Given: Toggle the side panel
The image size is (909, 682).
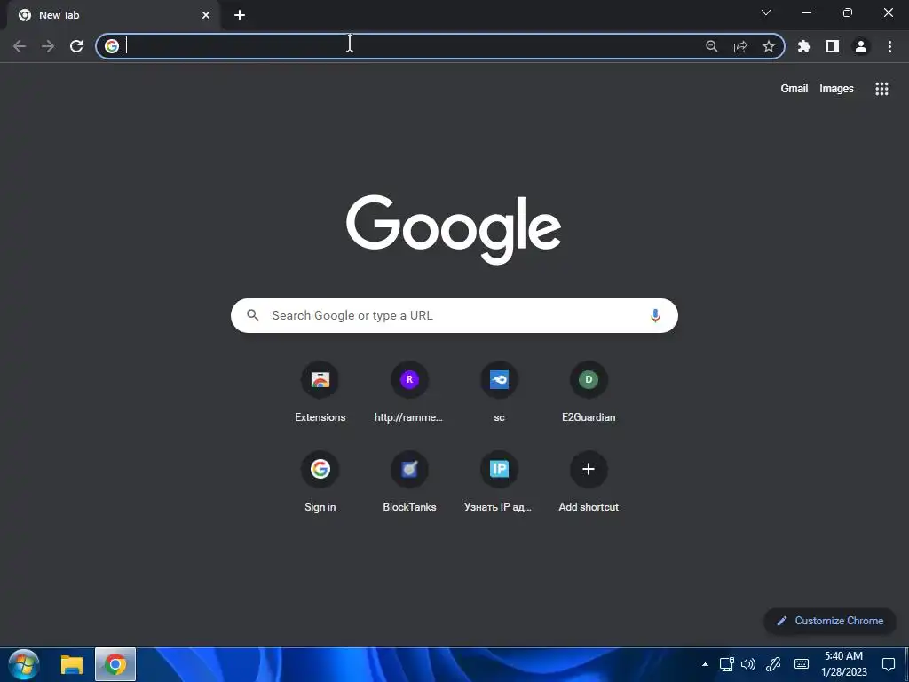Looking at the screenshot, I should coord(833,46).
